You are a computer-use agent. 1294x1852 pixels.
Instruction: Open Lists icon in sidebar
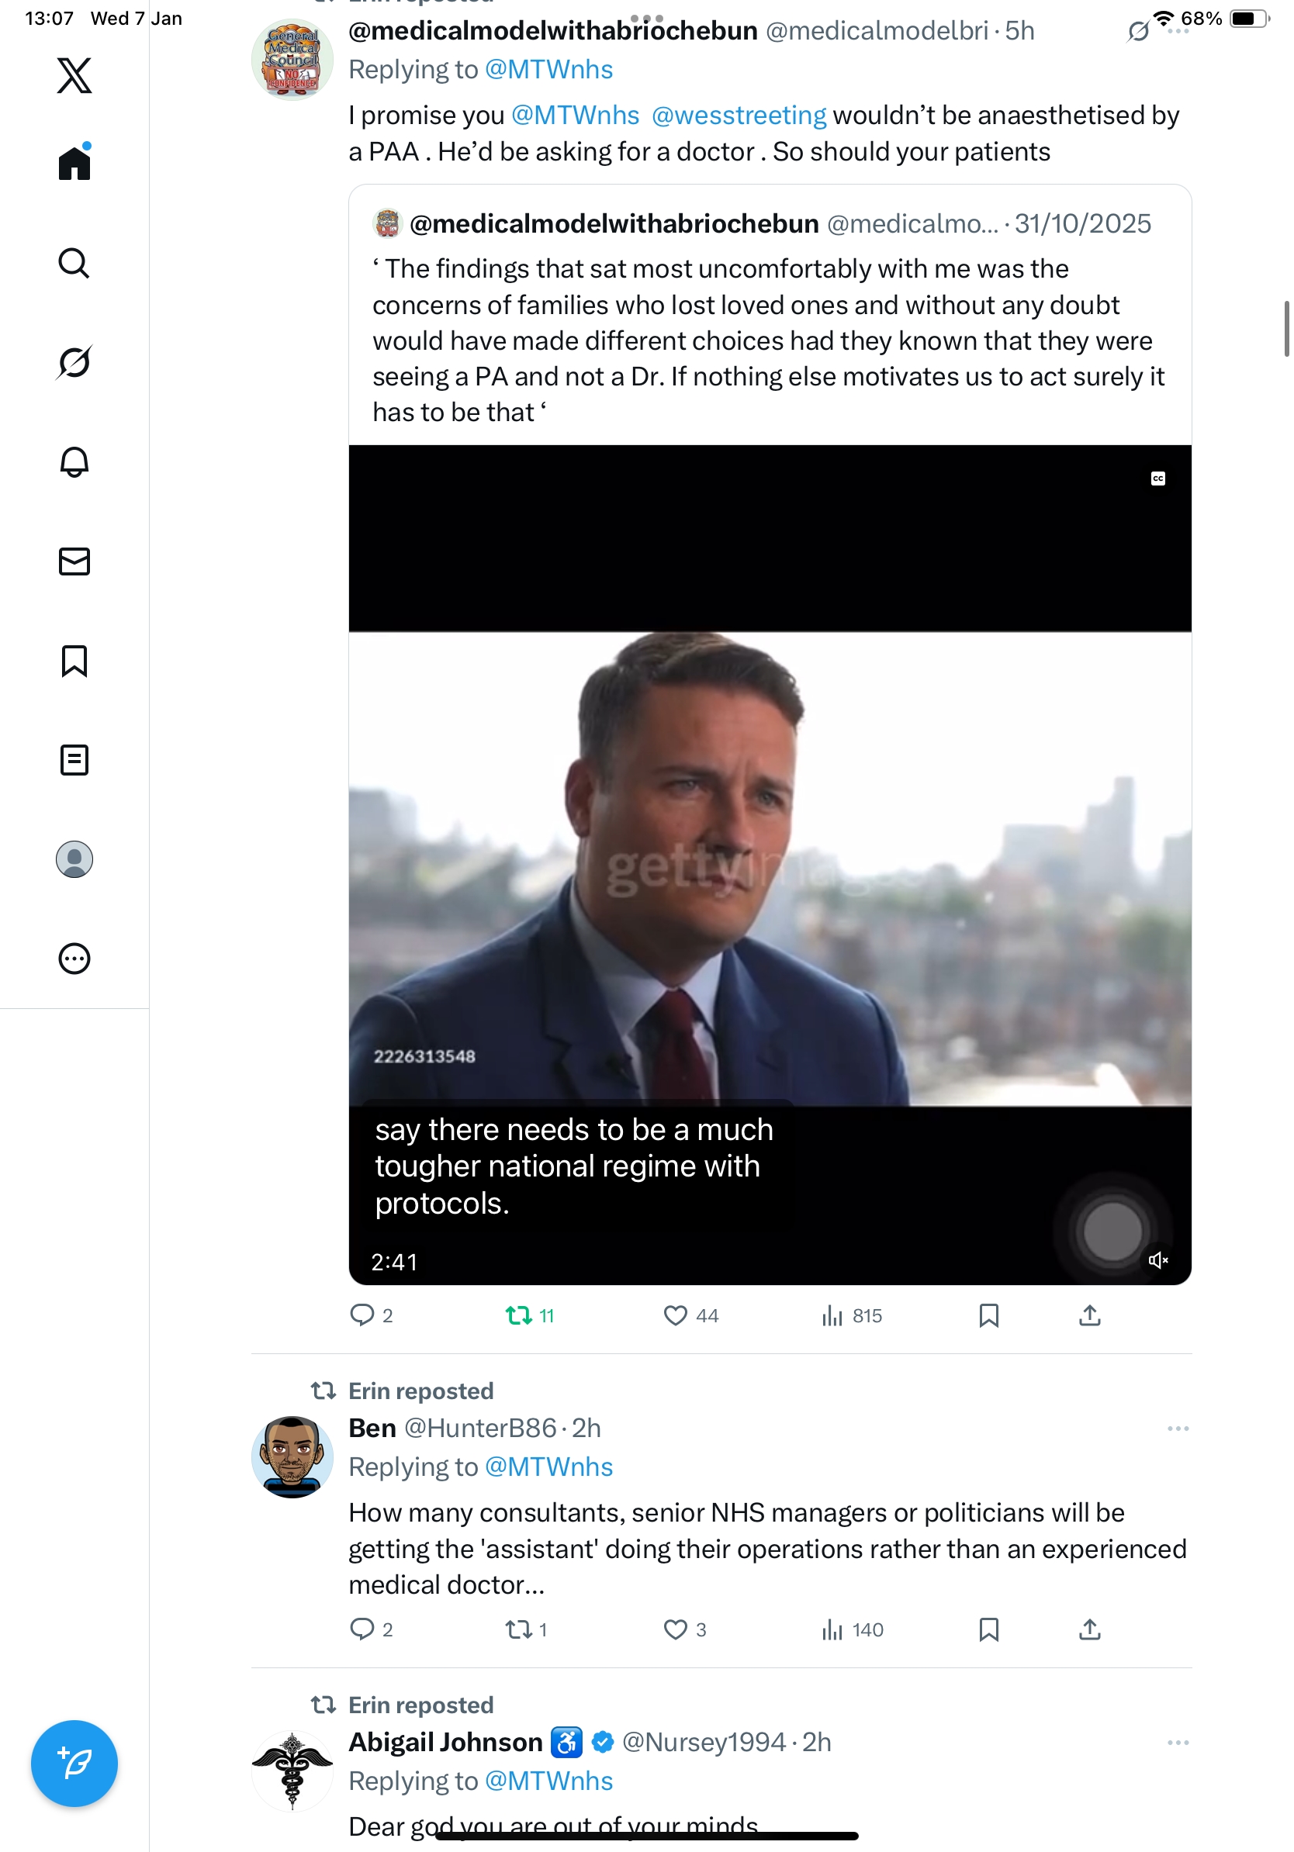[x=74, y=760]
